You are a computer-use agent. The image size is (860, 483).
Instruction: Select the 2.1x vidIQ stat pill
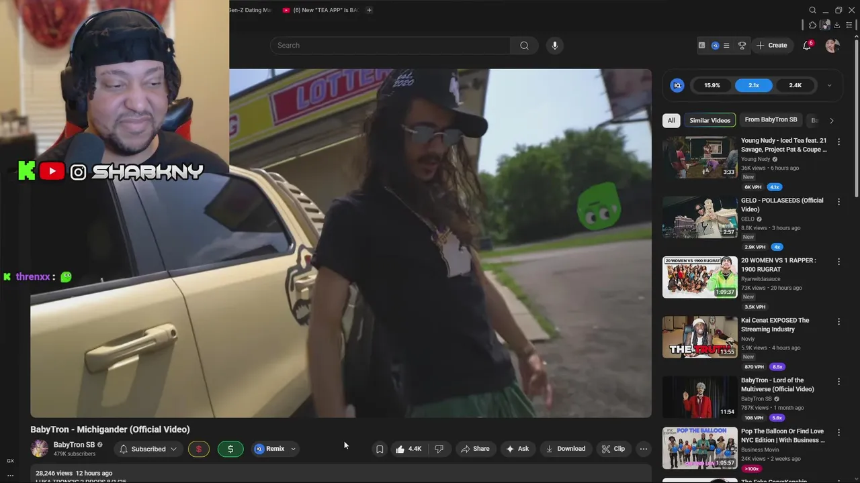pos(754,85)
